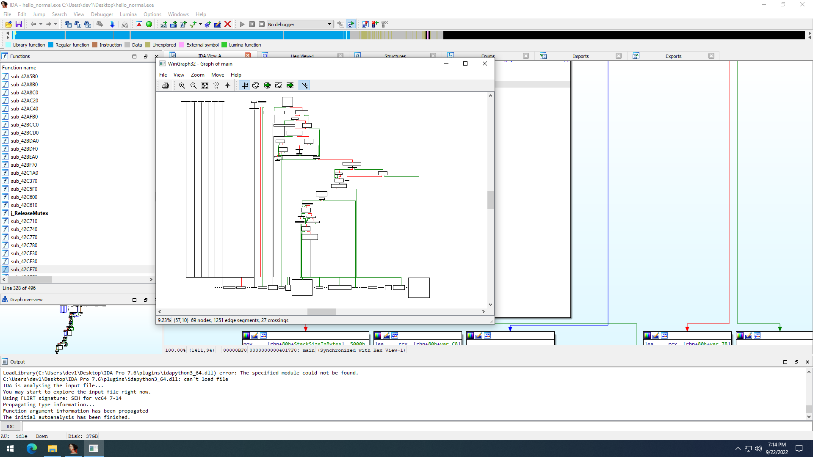Screen dimensions: 813x457
Task: Toggle the polar fisheye view button
Action: tap(256, 85)
